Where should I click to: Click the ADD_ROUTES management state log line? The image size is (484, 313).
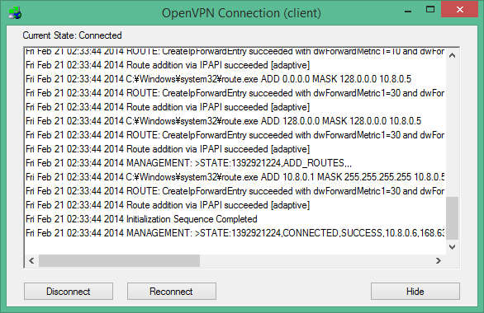pos(188,163)
